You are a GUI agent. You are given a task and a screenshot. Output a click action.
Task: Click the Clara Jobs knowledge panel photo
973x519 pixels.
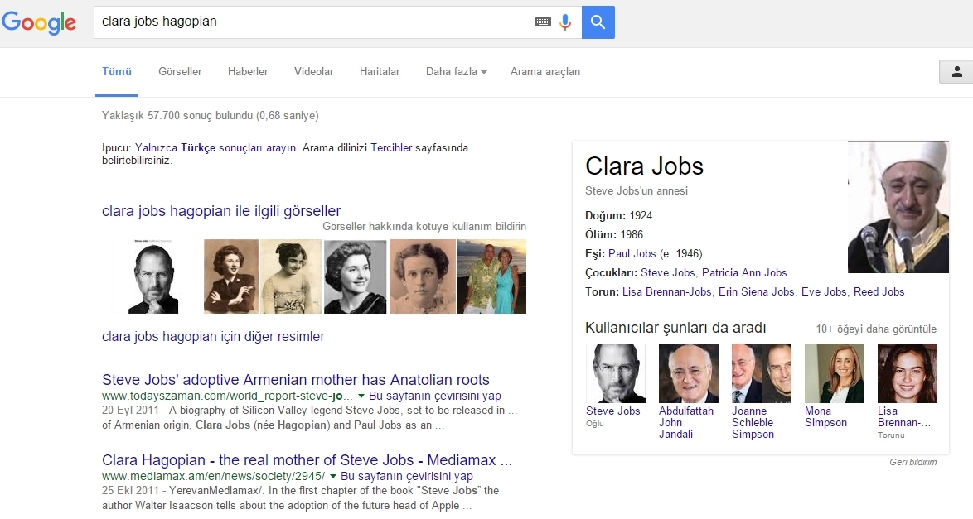898,207
